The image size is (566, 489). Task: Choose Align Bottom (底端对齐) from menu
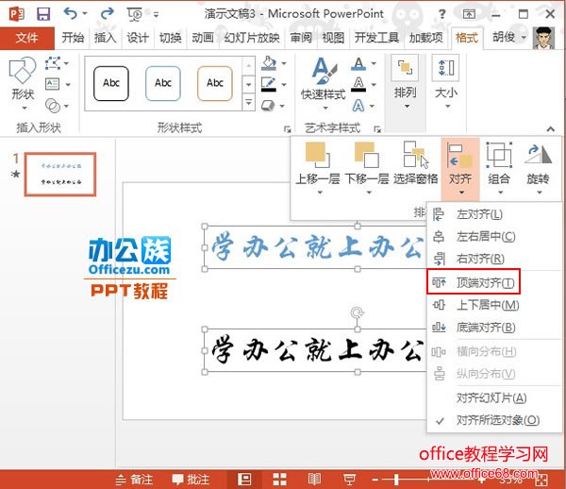[491, 328]
